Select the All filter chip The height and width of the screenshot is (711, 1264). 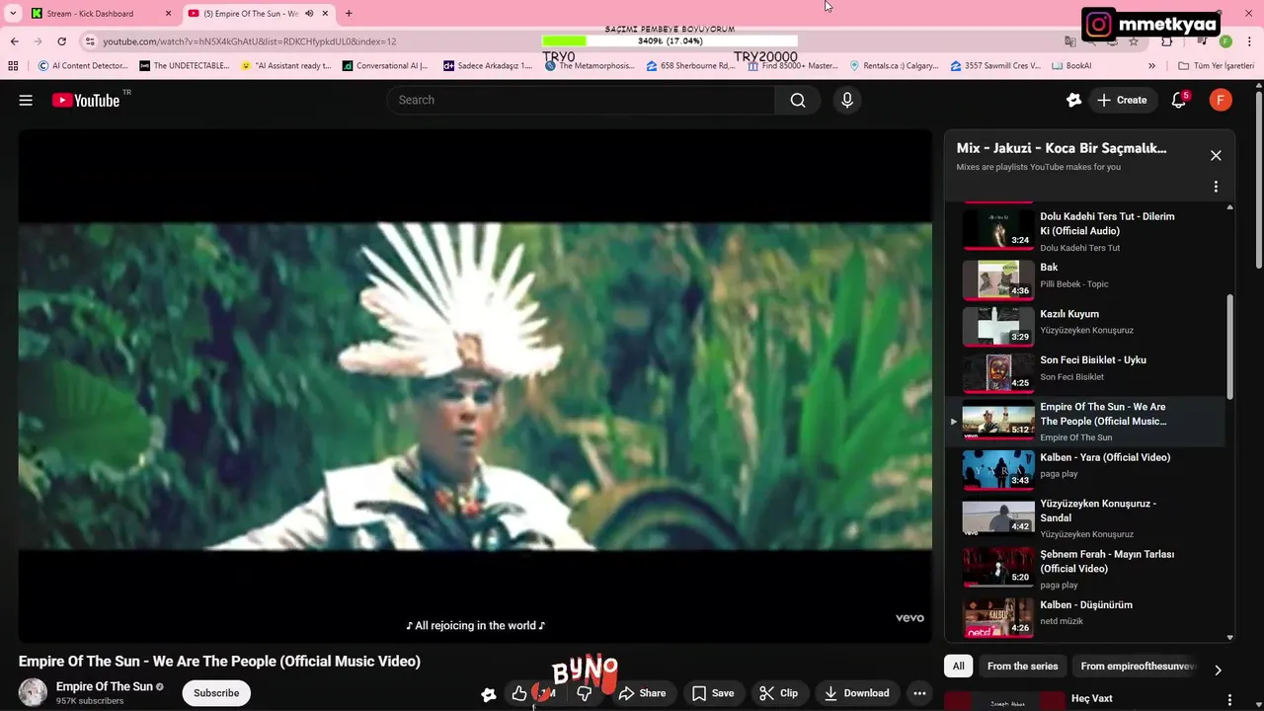[958, 667]
